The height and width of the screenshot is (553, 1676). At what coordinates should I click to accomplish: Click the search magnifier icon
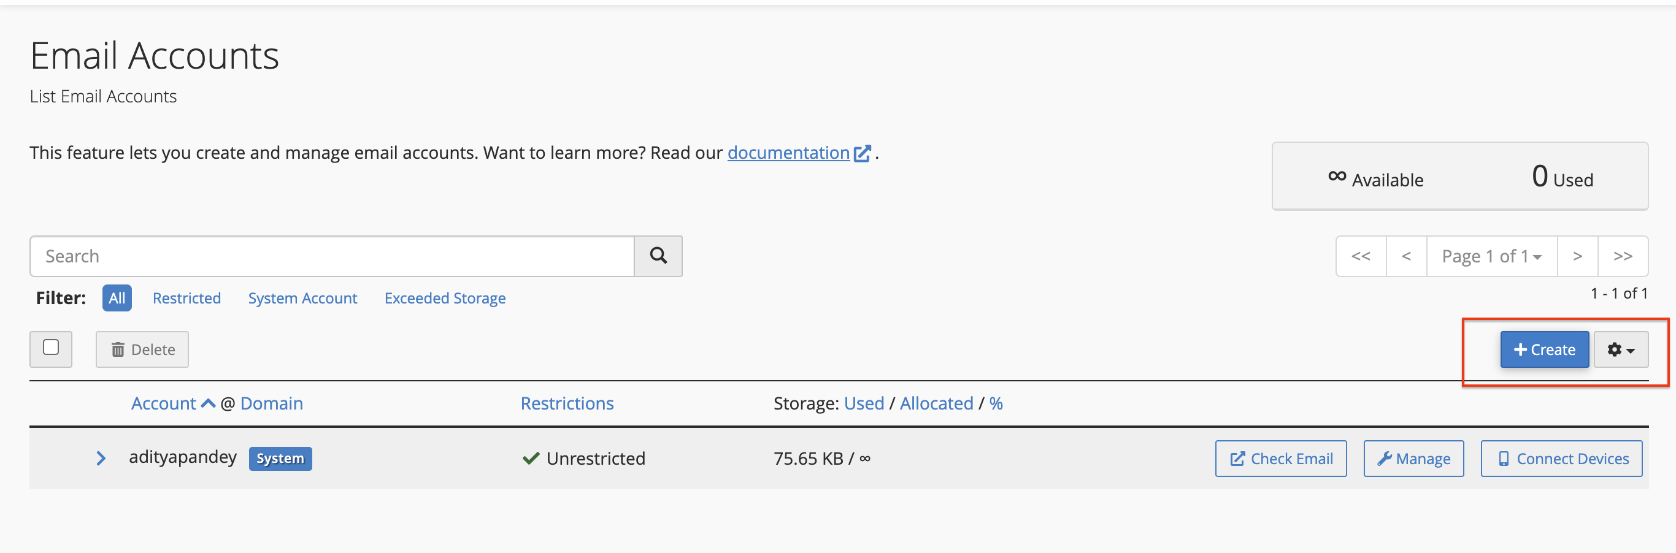pyautogui.click(x=658, y=256)
